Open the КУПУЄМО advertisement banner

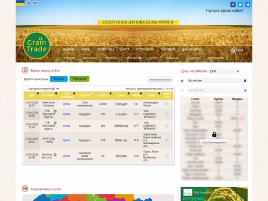point(214,194)
